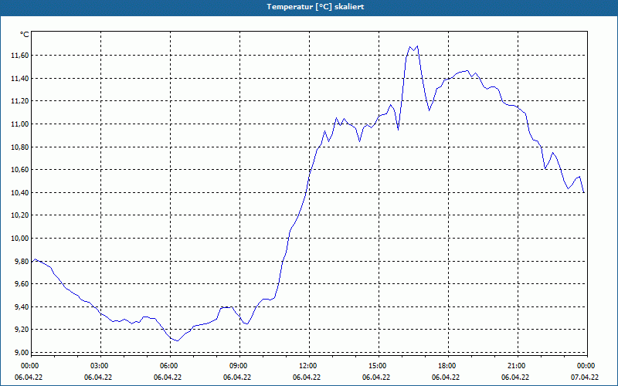
Task: Click the 15:00 time axis label
Action: (376, 366)
